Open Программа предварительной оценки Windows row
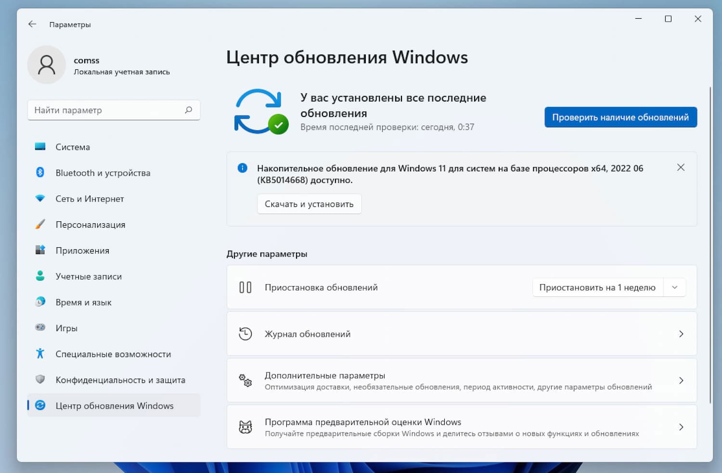 [462, 427]
